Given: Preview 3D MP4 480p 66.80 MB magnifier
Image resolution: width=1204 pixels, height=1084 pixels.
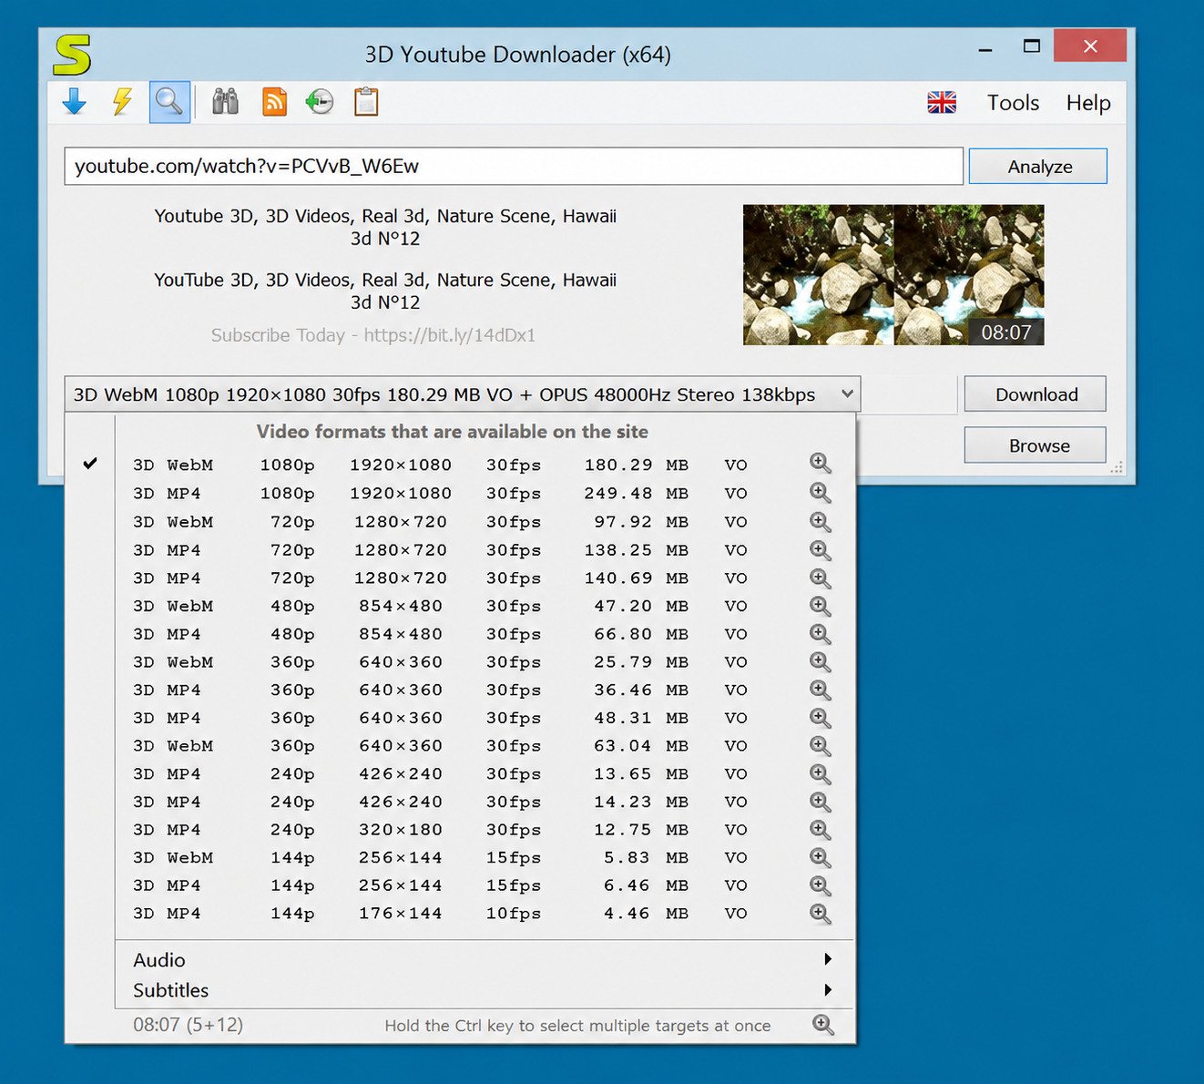Looking at the screenshot, I should tap(821, 634).
